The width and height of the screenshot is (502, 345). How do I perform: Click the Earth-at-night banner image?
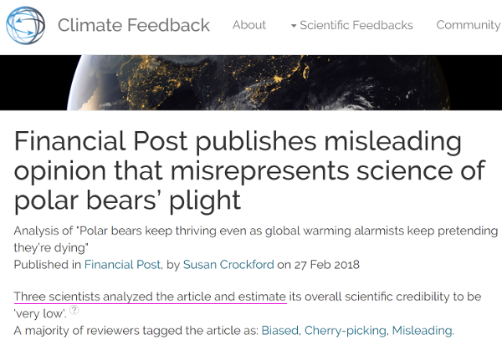(251, 84)
